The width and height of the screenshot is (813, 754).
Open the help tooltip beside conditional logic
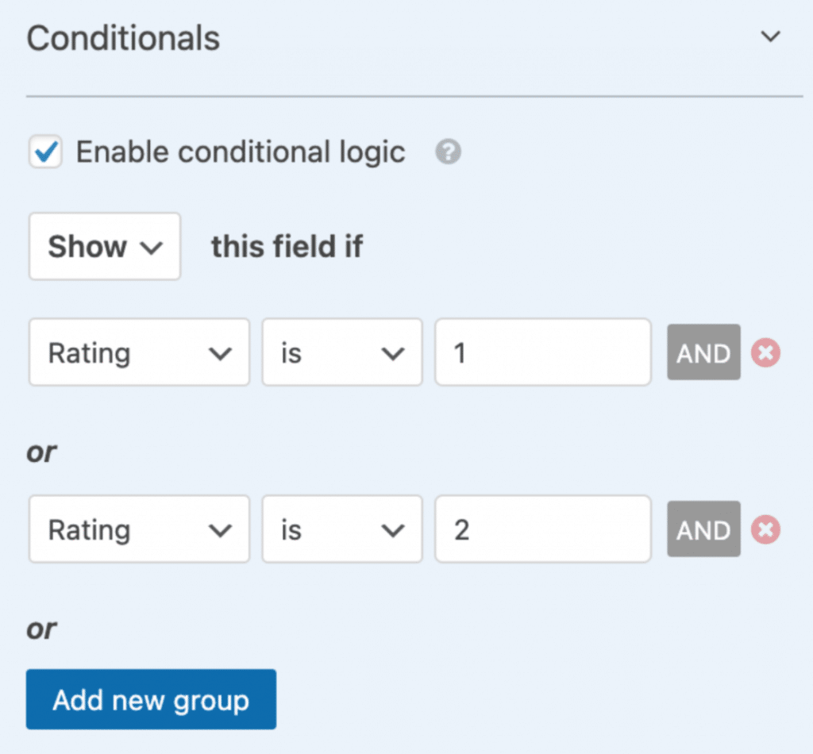[x=447, y=152]
